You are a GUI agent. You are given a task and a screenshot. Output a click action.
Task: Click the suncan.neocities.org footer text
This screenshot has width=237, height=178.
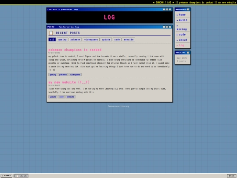pos(118,106)
